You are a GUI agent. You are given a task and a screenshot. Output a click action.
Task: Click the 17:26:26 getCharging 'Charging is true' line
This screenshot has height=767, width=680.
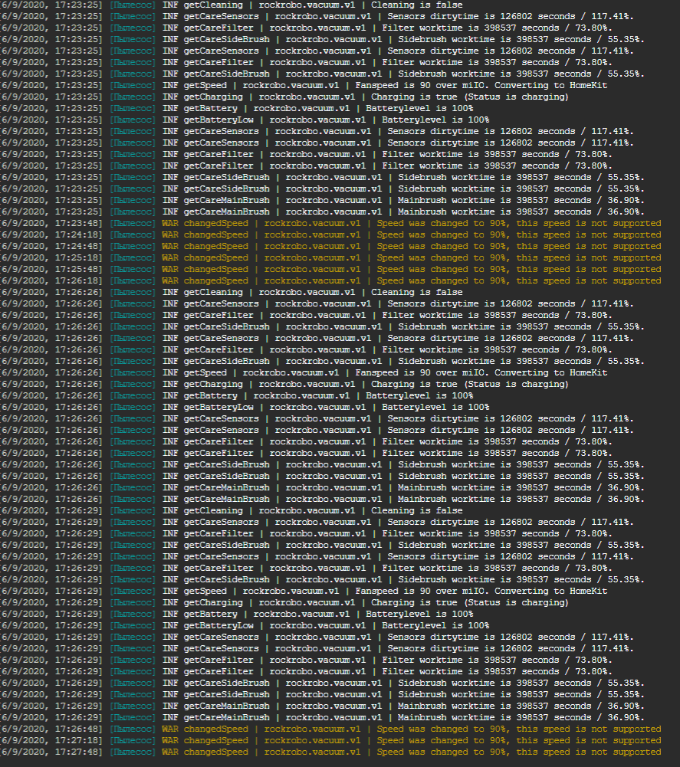284,384
